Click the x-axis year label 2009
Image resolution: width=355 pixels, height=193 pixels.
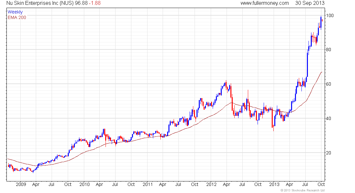tap(21, 184)
